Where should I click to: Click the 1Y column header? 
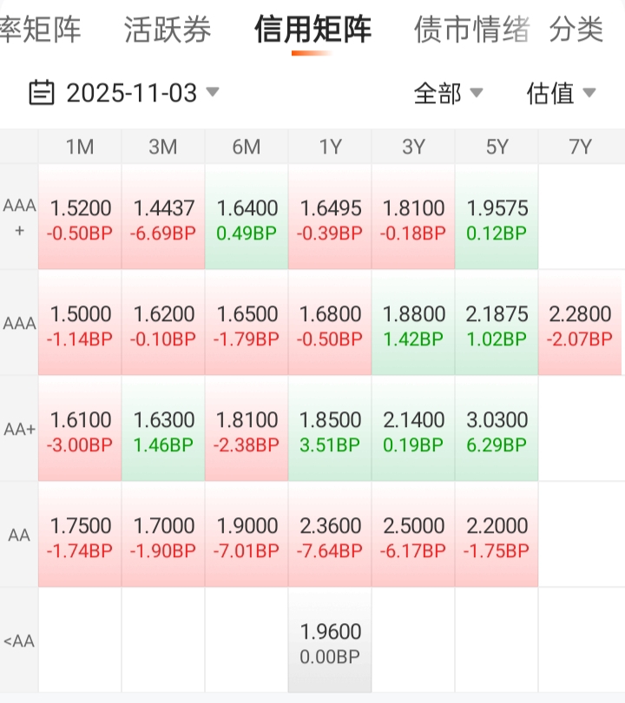pyautogui.click(x=330, y=148)
